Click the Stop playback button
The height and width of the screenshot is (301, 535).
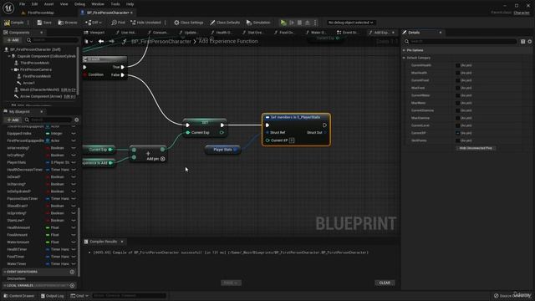[299, 23]
